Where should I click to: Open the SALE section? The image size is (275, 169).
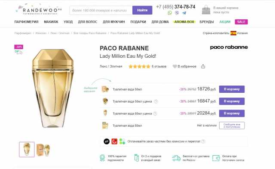click(x=241, y=22)
